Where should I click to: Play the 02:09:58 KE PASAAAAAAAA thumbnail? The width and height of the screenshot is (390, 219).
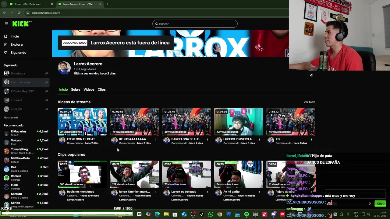tap(134, 122)
